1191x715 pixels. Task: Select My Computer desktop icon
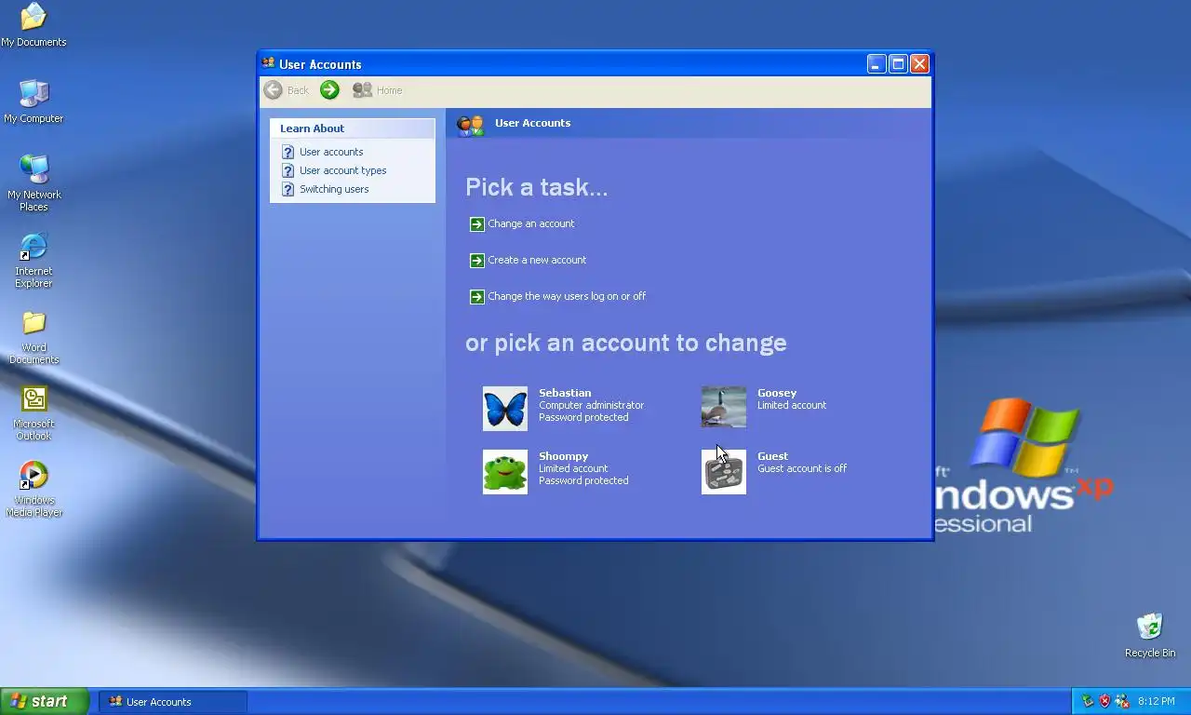click(33, 101)
